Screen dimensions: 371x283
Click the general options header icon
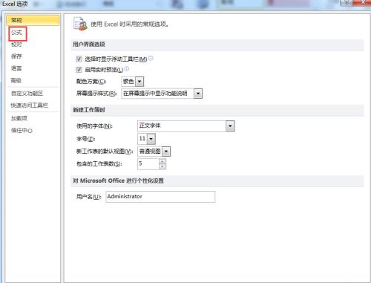pyautogui.click(x=80, y=24)
